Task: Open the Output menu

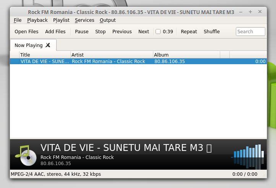Action: click(108, 20)
